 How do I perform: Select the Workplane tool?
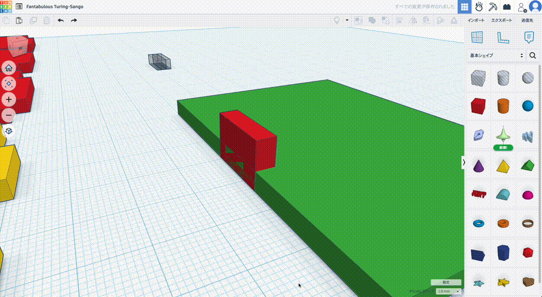(x=477, y=37)
